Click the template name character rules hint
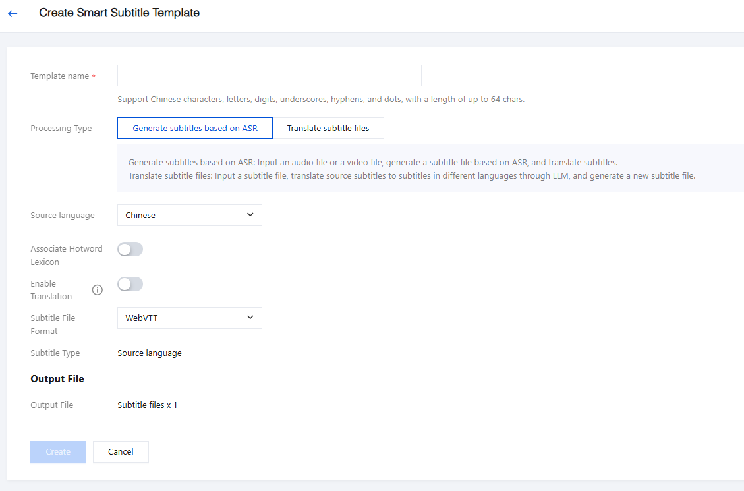The width and height of the screenshot is (744, 491). tap(320, 100)
